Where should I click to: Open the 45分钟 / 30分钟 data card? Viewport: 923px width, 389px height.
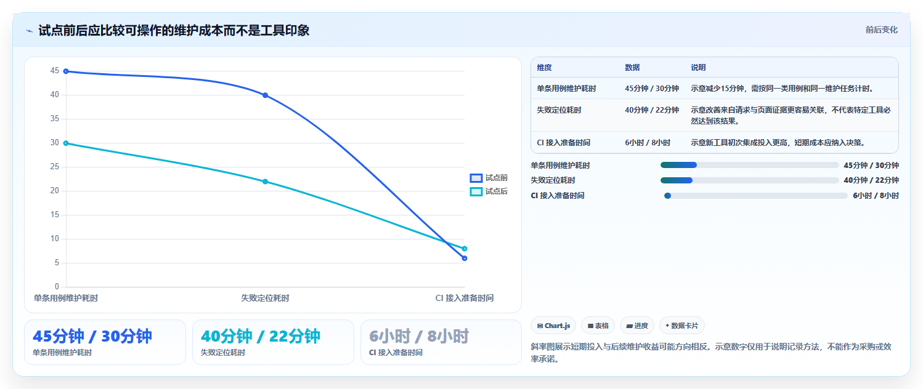point(105,342)
